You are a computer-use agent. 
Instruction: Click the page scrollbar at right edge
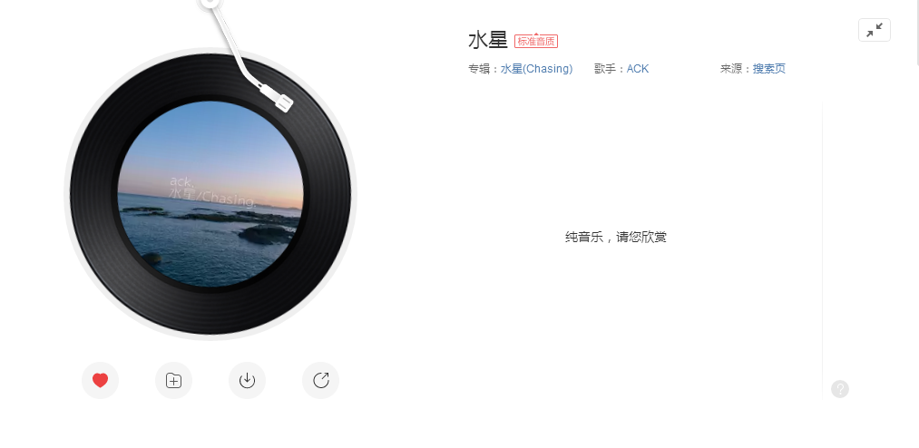point(917,33)
